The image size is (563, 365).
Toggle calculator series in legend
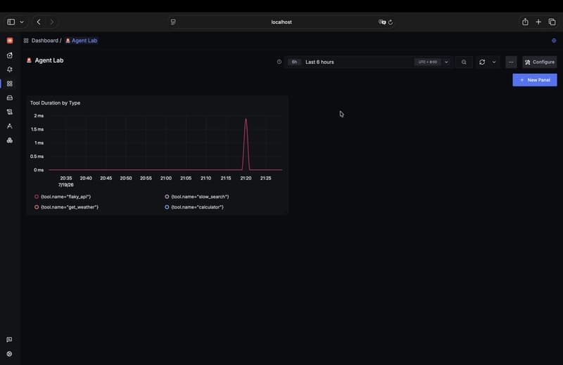pyautogui.click(x=194, y=207)
